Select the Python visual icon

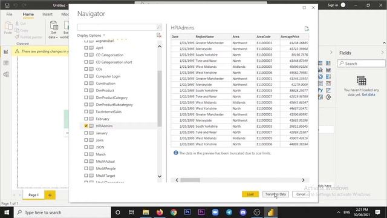click(320, 90)
